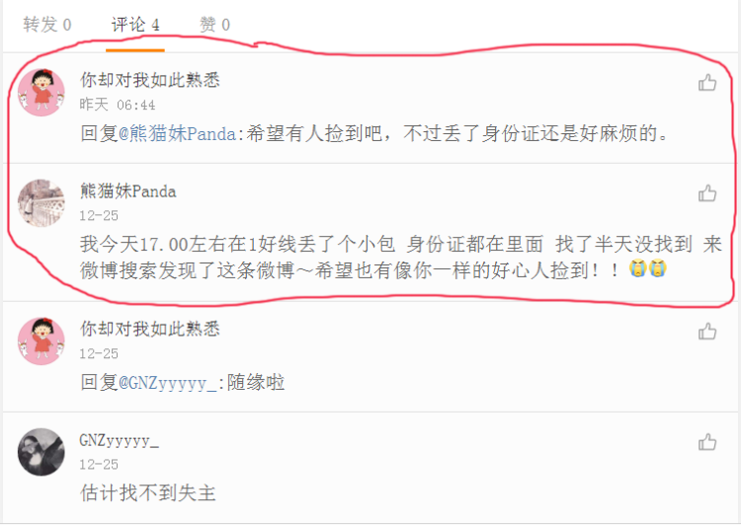Image resolution: width=741 pixels, height=525 pixels.
Task: Click username 你却对我如此熟悉 in top comment
Action: 150,80
